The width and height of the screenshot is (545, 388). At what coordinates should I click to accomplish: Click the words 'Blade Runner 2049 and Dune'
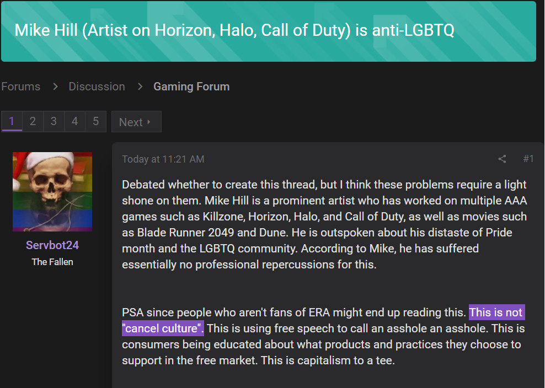[213, 233]
